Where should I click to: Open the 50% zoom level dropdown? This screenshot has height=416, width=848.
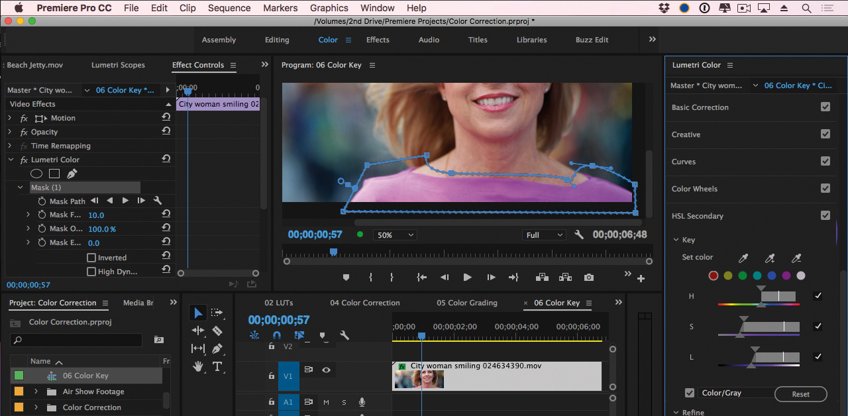[x=396, y=235]
